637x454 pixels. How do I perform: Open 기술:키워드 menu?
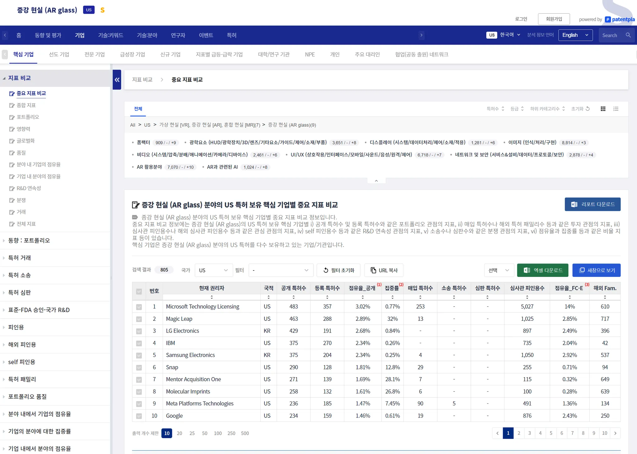click(x=110, y=35)
